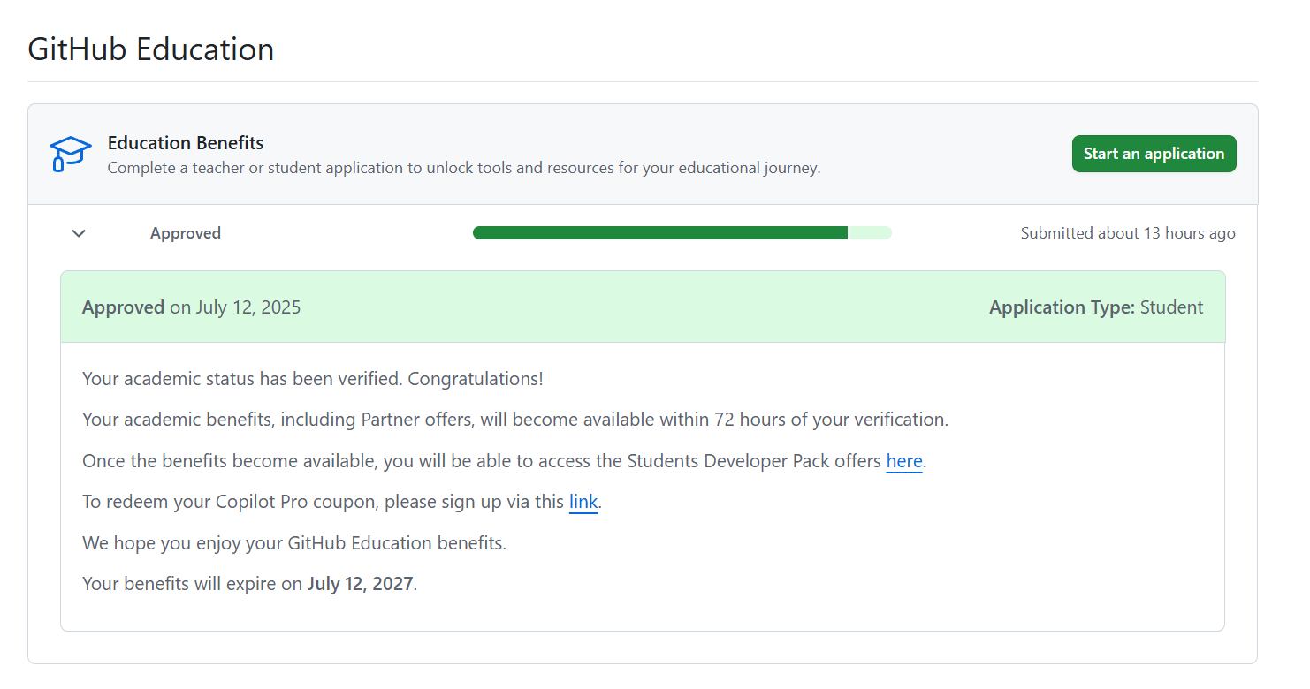Click the 'We hope you enjoy' sentence
The width and height of the screenshot is (1310, 689).
tap(294, 542)
